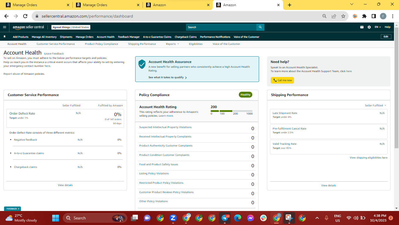Viewport: 399px width, 225px height.
Task: Open the Windows Start menu
Action: (x=55, y=218)
